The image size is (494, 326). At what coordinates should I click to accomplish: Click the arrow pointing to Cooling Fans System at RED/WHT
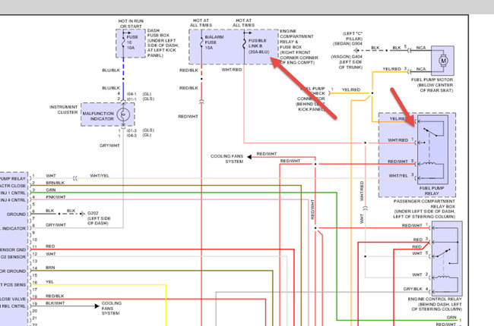coord(249,156)
